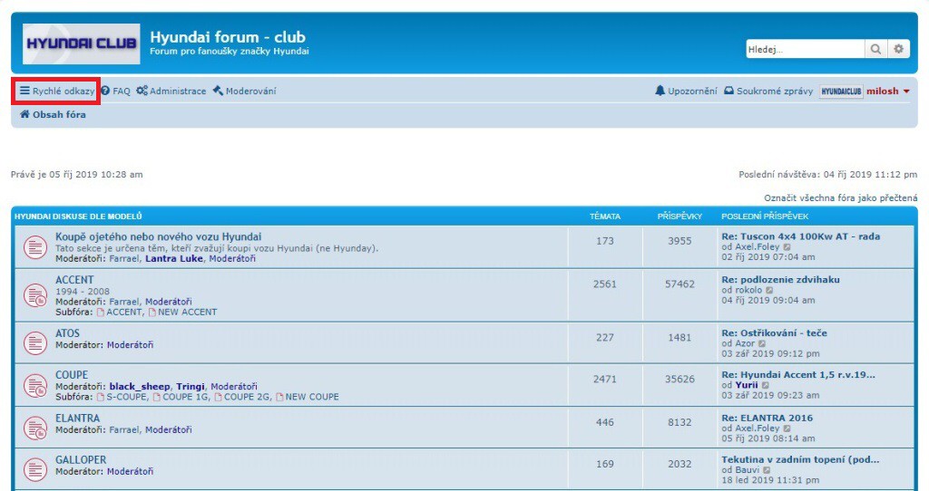
Task: Click the Hyundai Club logo image
Action: pyautogui.click(x=82, y=44)
